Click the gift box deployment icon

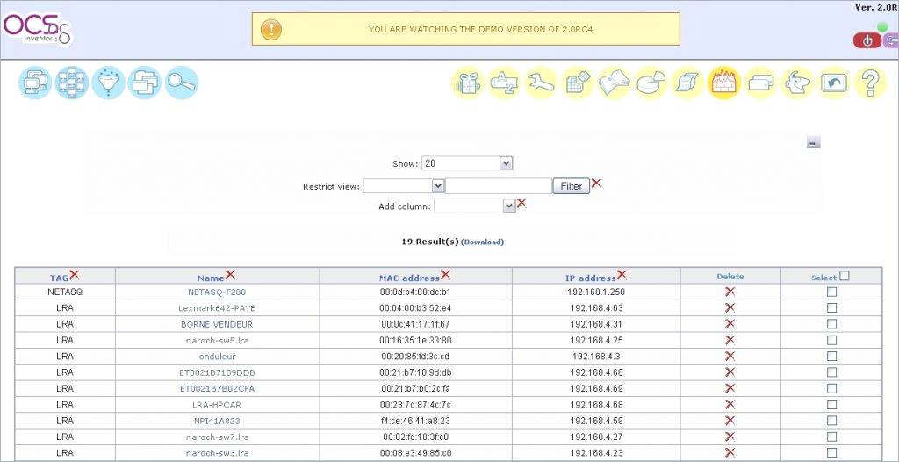(468, 83)
